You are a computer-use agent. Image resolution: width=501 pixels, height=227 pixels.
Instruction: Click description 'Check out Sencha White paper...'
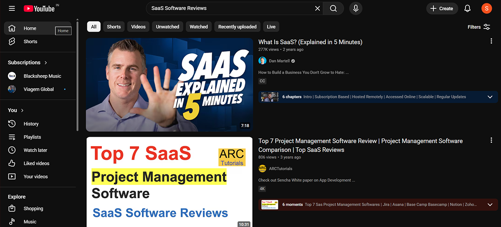[307, 180]
